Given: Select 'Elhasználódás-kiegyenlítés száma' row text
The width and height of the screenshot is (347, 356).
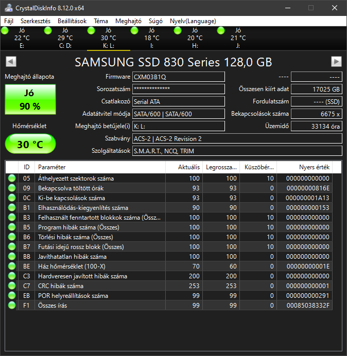Looking at the screenshot, I should click(x=83, y=208).
